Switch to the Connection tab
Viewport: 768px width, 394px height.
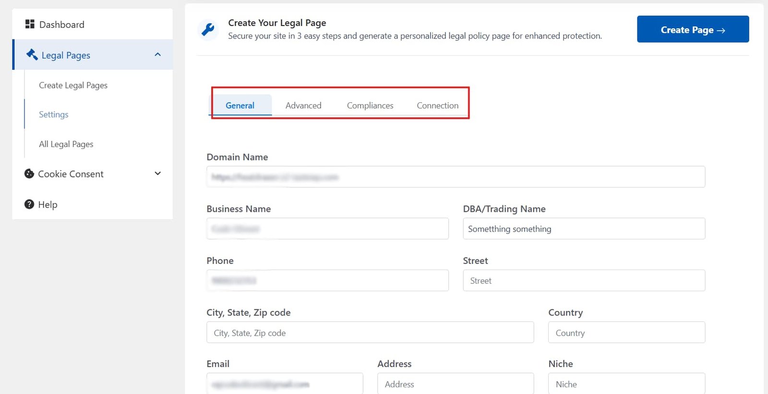click(437, 105)
